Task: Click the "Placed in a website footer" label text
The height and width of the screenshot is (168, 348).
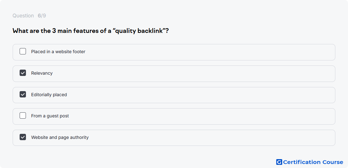Action: click(58, 52)
